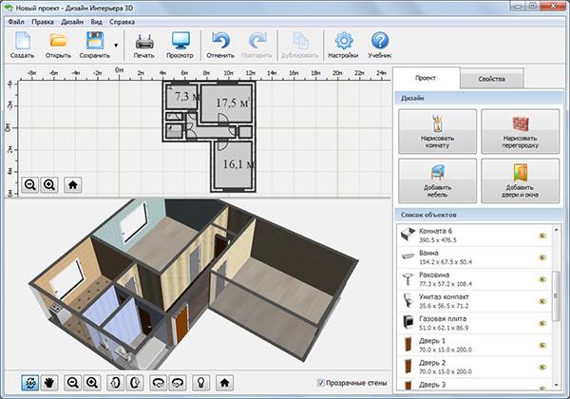
Task: Tilt the 3D view with clockwise loop arrow
Action: click(x=178, y=383)
